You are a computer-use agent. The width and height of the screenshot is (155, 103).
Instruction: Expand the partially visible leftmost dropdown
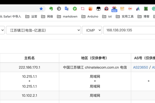[x=2, y=30]
